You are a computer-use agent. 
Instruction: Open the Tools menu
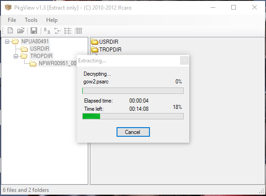31,20
